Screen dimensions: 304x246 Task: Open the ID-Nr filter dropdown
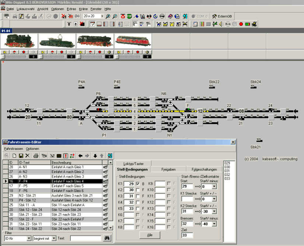point(29,238)
